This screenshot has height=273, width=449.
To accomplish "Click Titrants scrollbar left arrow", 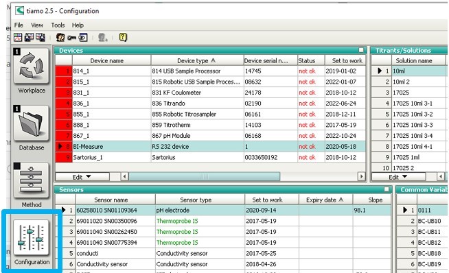I will click(x=441, y=176).
